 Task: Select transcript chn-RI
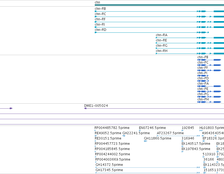point(100,25)
